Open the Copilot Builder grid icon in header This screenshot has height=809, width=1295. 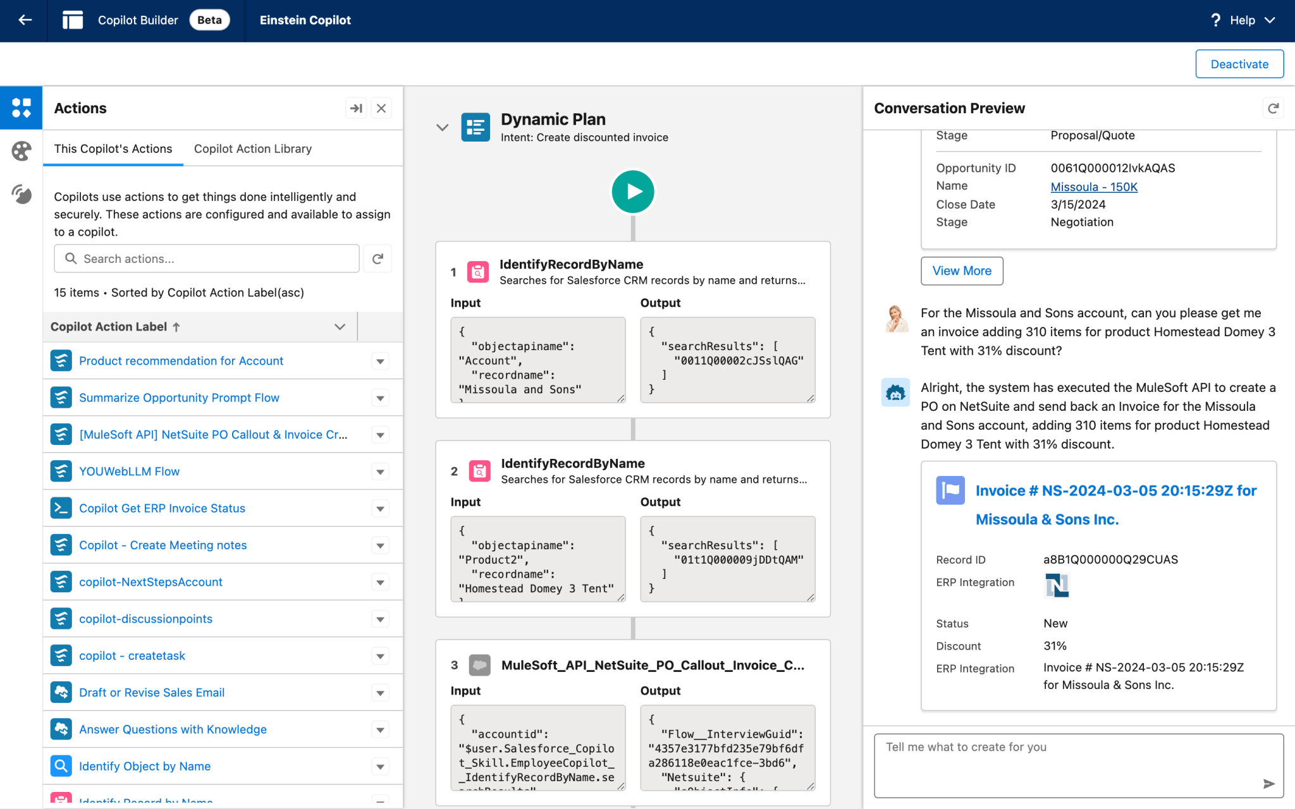(x=73, y=20)
